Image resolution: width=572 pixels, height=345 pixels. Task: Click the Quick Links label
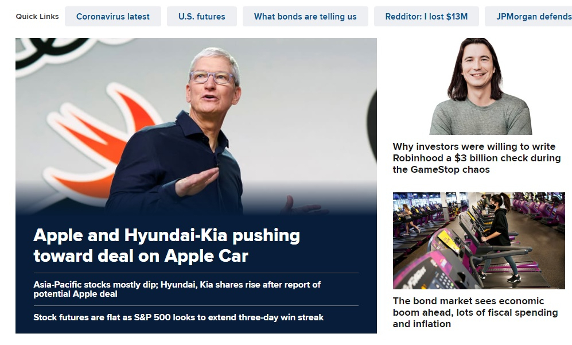pyautogui.click(x=37, y=17)
